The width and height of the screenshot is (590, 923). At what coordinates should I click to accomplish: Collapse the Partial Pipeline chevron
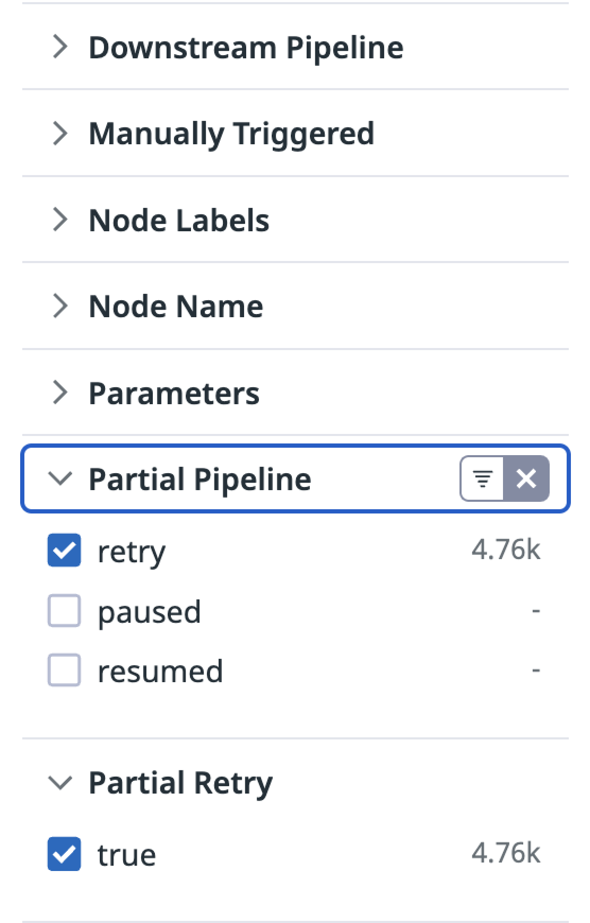pyautogui.click(x=60, y=479)
